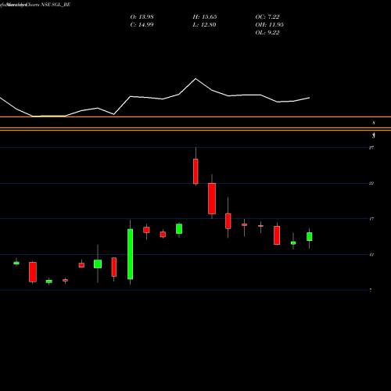
Task: Click the 'OC: 7.22' reading
Action: (x=267, y=17)
